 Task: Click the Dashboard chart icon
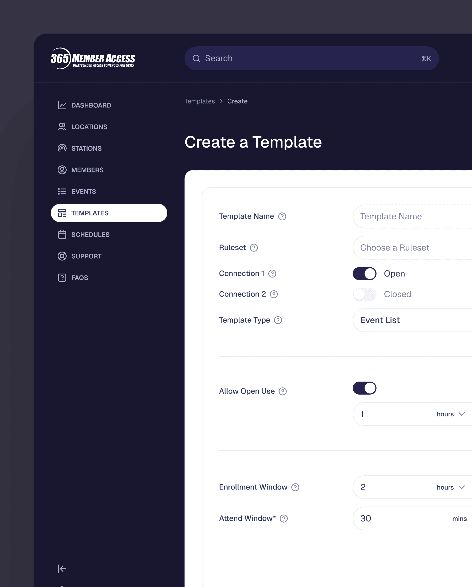tap(62, 105)
